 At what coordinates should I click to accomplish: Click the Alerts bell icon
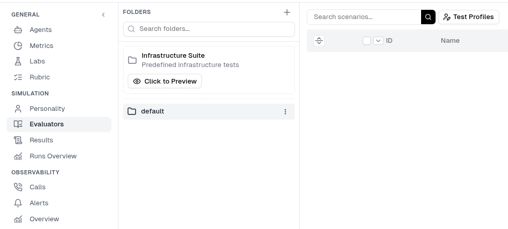pyautogui.click(x=18, y=203)
